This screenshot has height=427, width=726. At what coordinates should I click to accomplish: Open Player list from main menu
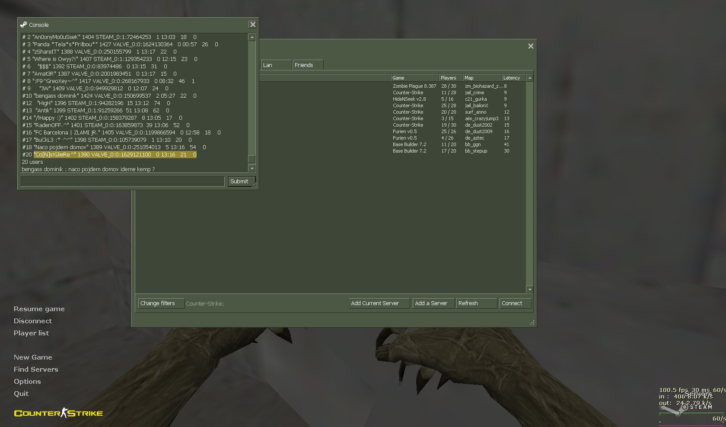tap(31, 333)
